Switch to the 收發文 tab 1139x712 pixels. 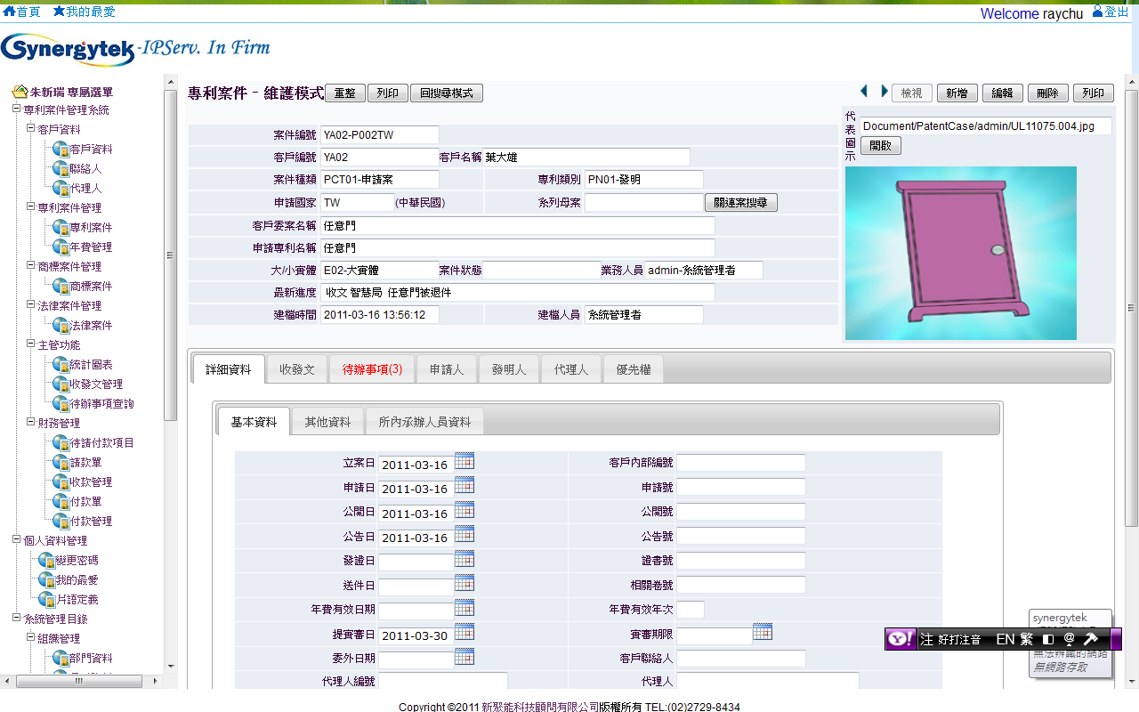[x=297, y=369]
